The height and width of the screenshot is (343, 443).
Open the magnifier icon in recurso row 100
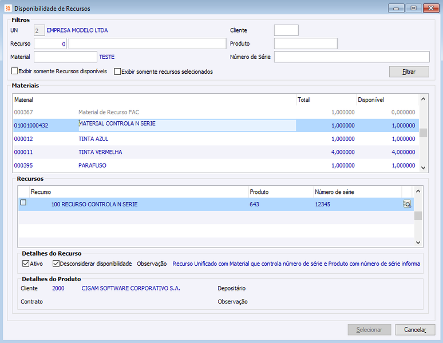click(x=407, y=204)
